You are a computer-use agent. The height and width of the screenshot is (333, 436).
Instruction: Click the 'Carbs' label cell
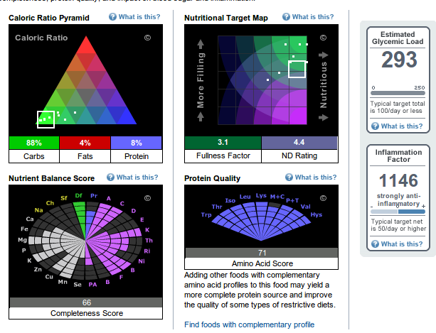coord(34,156)
